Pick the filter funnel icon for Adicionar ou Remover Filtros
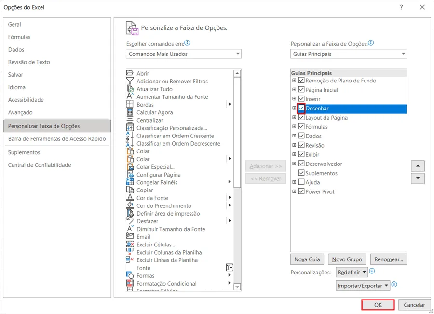The width and height of the screenshot is (434, 314). pyautogui.click(x=130, y=81)
